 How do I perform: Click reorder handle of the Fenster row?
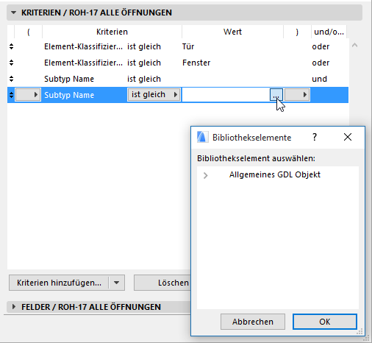click(11, 63)
